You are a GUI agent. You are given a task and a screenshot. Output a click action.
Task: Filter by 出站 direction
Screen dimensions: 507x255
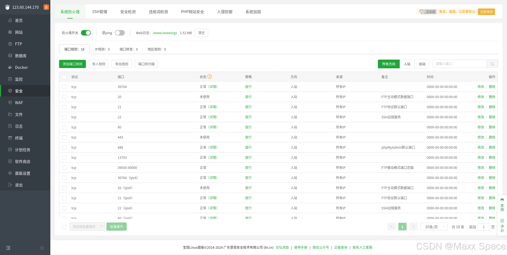point(422,64)
